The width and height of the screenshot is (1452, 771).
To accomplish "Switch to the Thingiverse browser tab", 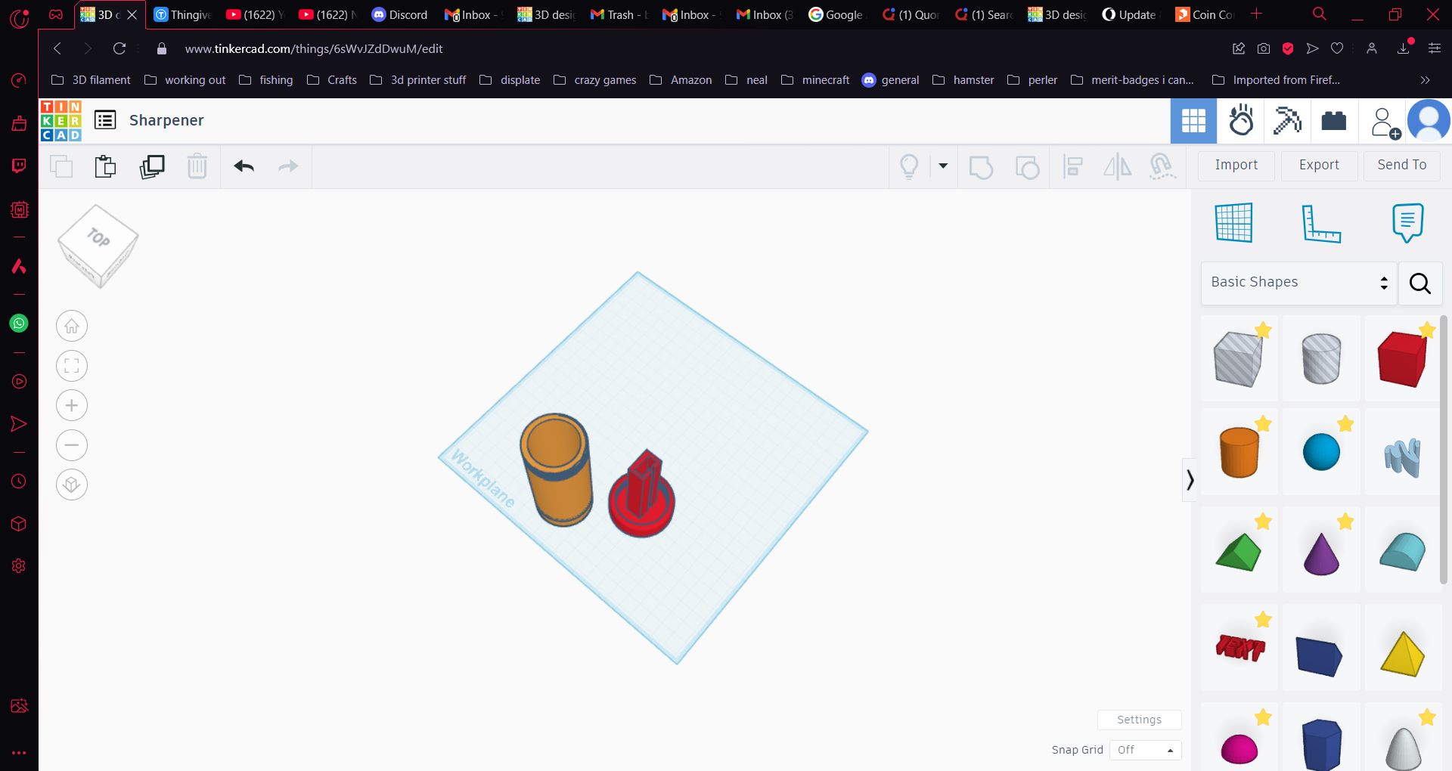I will (x=184, y=14).
